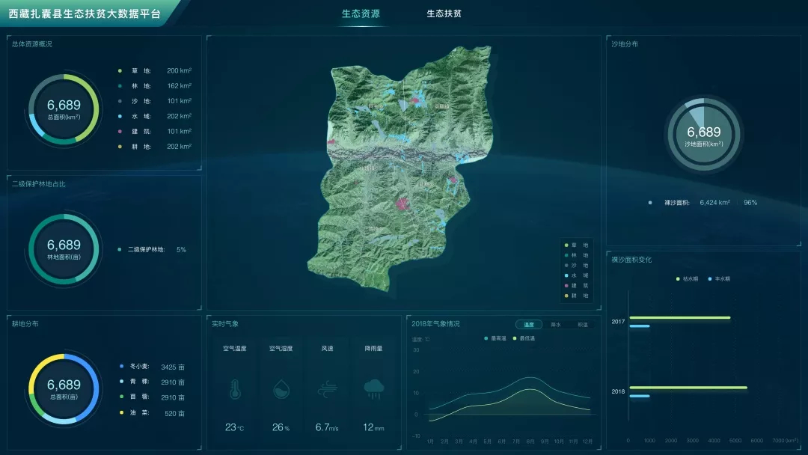Select the 积温 chart option
Image resolution: width=808 pixels, height=455 pixels.
(582, 325)
